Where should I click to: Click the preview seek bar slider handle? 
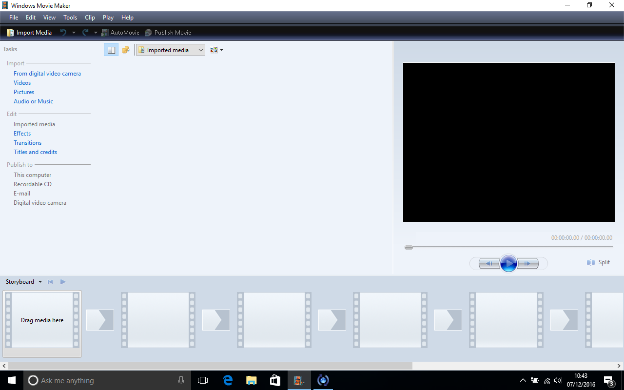click(x=409, y=248)
